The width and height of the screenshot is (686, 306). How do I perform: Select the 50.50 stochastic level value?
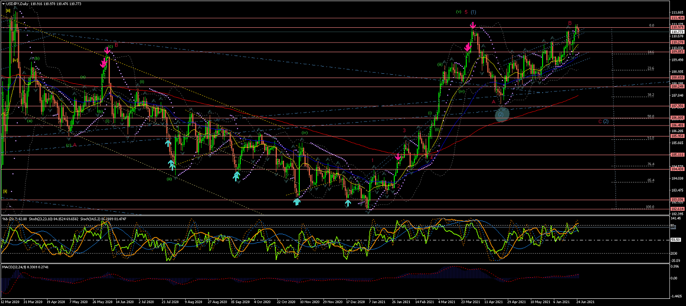pos(676,240)
